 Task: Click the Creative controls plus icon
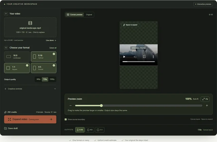coord(5,89)
